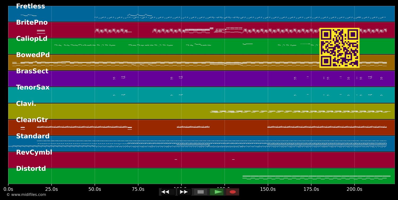Select the Clavi. track label
Screen dimensions: 398x200
click(26, 104)
